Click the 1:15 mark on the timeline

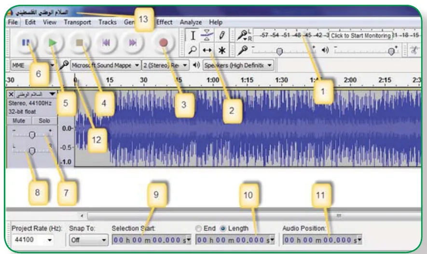click(x=247, y=80)
